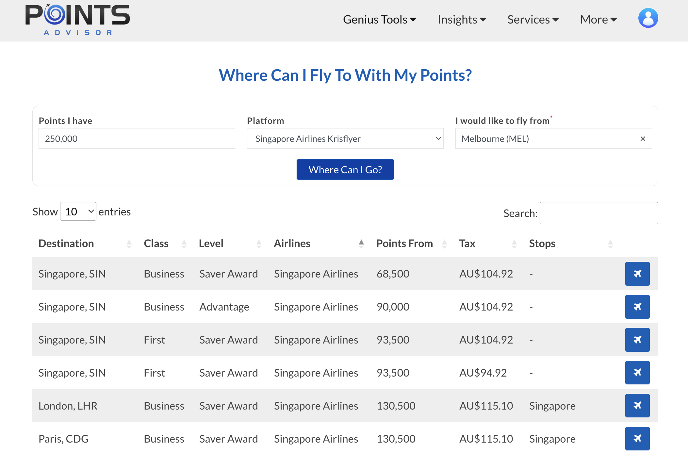Image resolution: width=688 pixels, height=455 pixels.
Task: Clear the Melbourne (MEL) selection with the X
Action: click(x=643, y=139)
